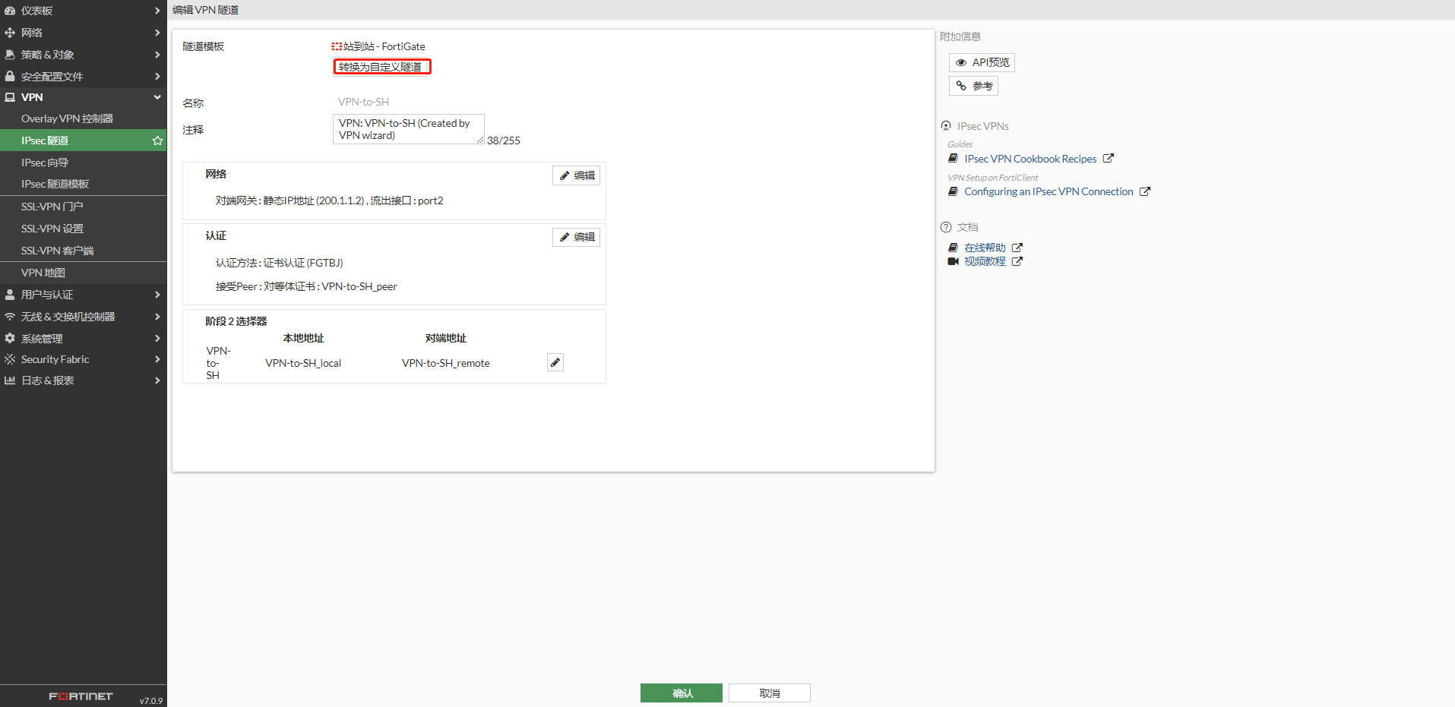The width and height of the screenshot is (1455, 707).
Task: Click 转换为自定义隧道 button
Action: (x=381, y=67)
